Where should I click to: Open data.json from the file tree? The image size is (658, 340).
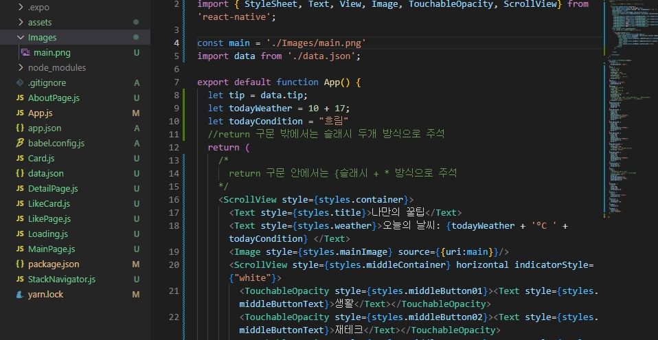[x=46, y=173]
